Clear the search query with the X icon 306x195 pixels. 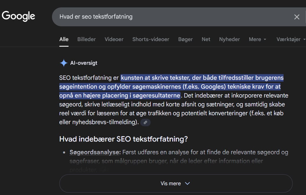(x=297, y=17)
